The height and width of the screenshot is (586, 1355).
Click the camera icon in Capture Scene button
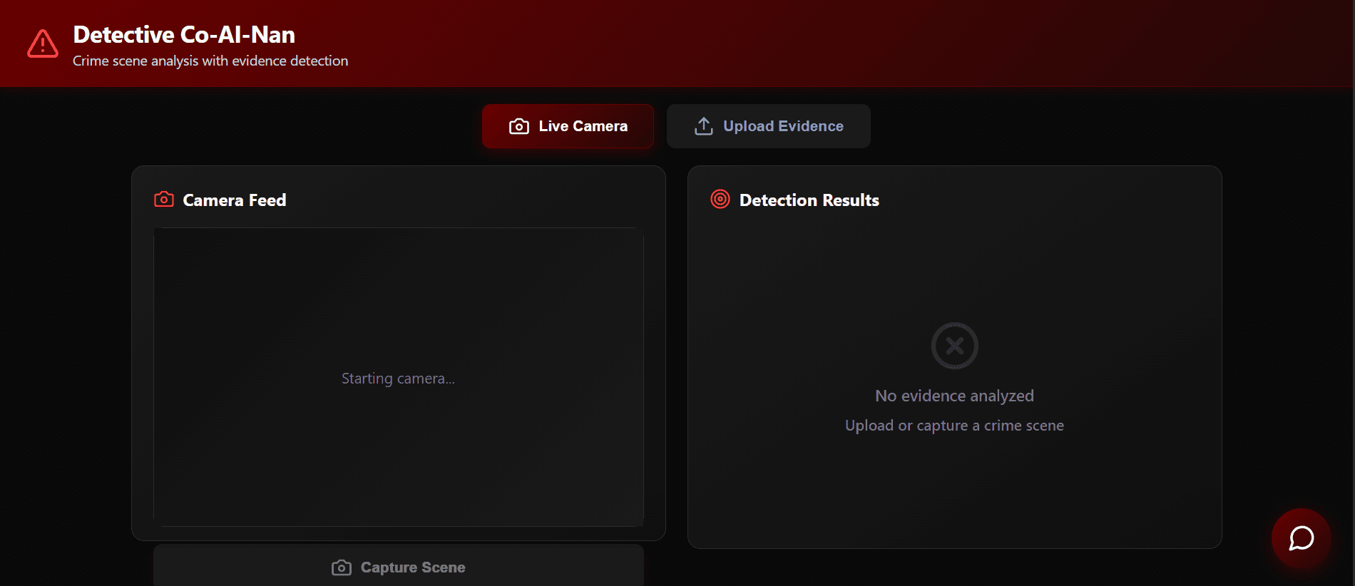(342, 567)
